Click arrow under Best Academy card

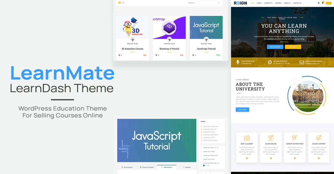coord(247,158)
